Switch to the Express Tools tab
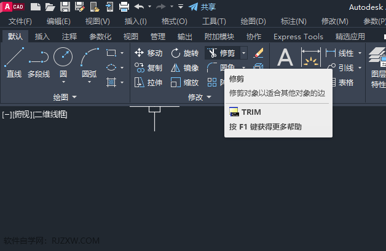Screen dimensions: 386x251 298,37
